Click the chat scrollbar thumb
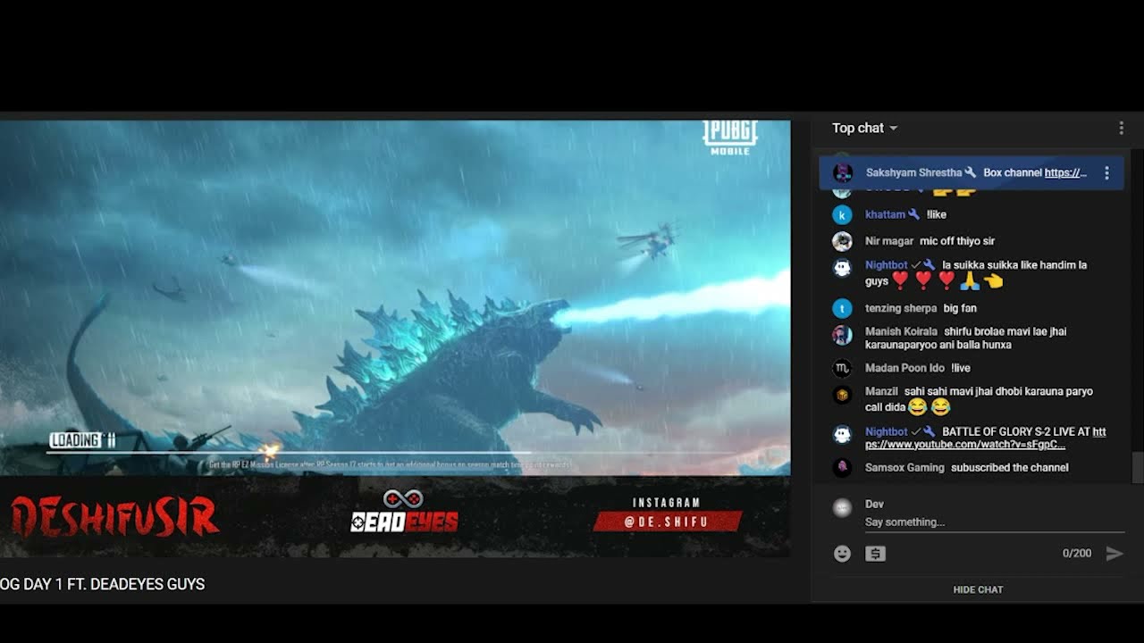The height and width of the screenshot is (643, 1144). pos(1137,467)
